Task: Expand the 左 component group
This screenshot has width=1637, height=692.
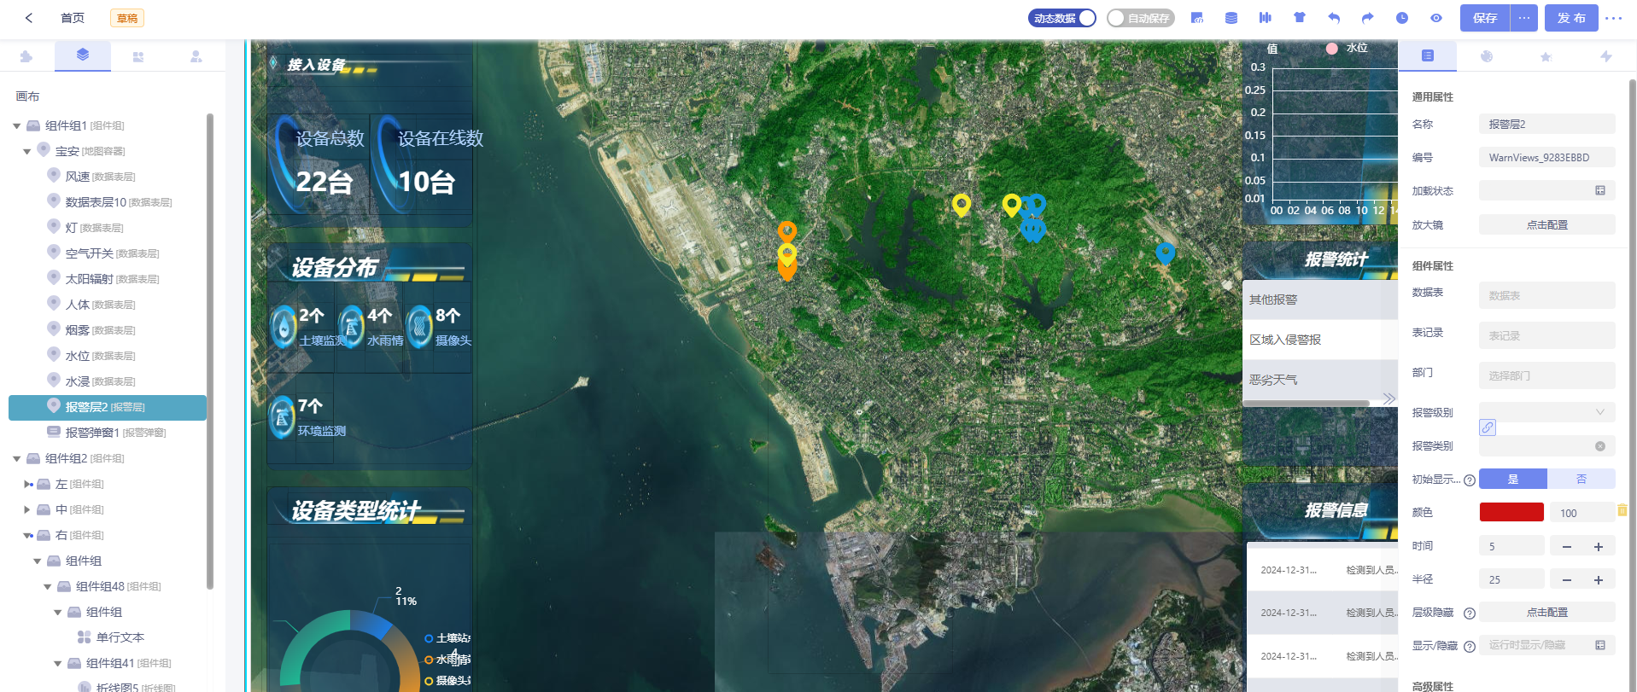Action: click(28, 484)
